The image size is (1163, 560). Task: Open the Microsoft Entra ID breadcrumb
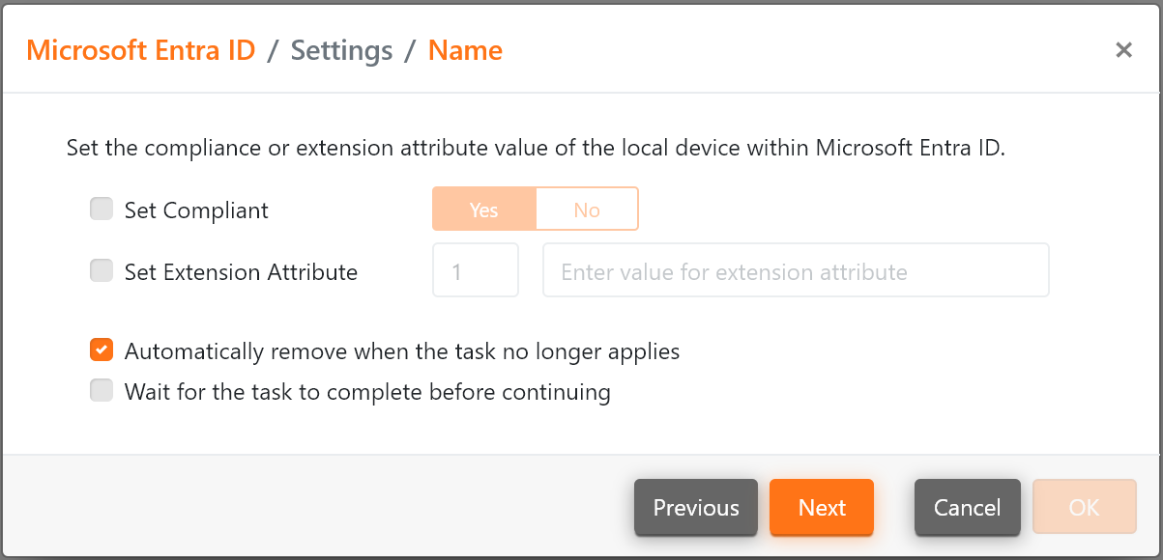tap(140, 50)
